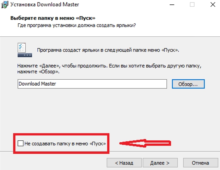Click text "Где программа установки должна создать ярлыки?"

(77, 25)
